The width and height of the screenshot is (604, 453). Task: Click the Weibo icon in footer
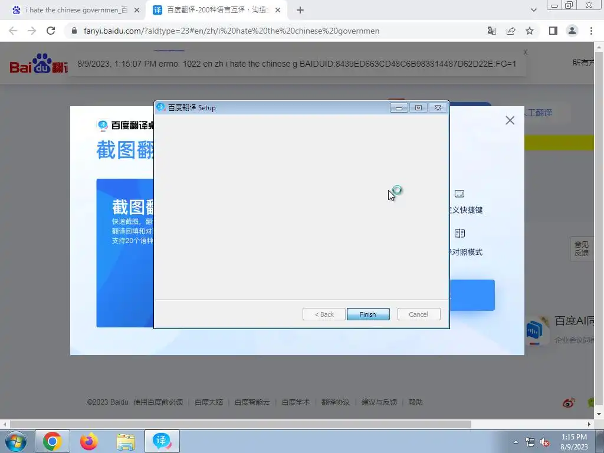coord(569,403)
